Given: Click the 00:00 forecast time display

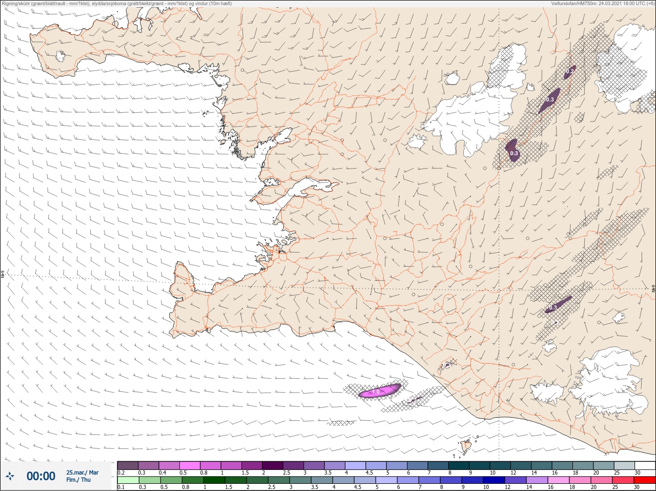Looking at the screenshot, I should [41, 476].
